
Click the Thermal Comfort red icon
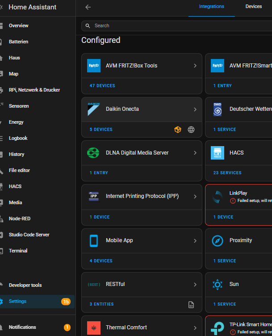[94, 328]
